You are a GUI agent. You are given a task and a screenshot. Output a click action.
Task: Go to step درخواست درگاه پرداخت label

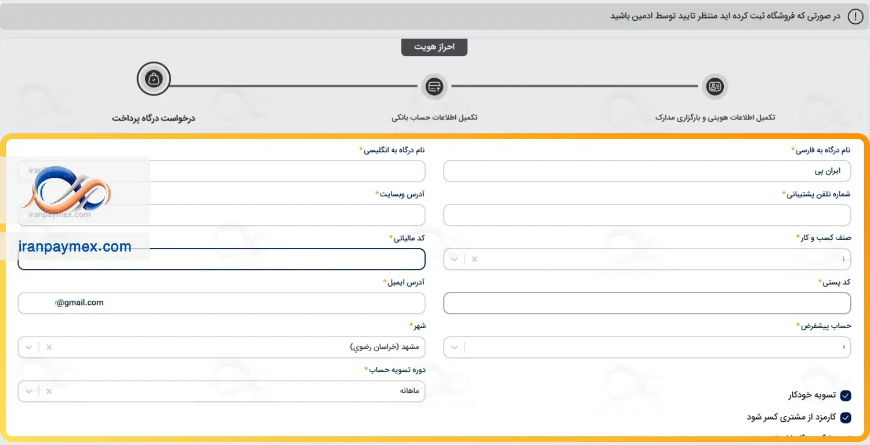(x=154, y=118)
